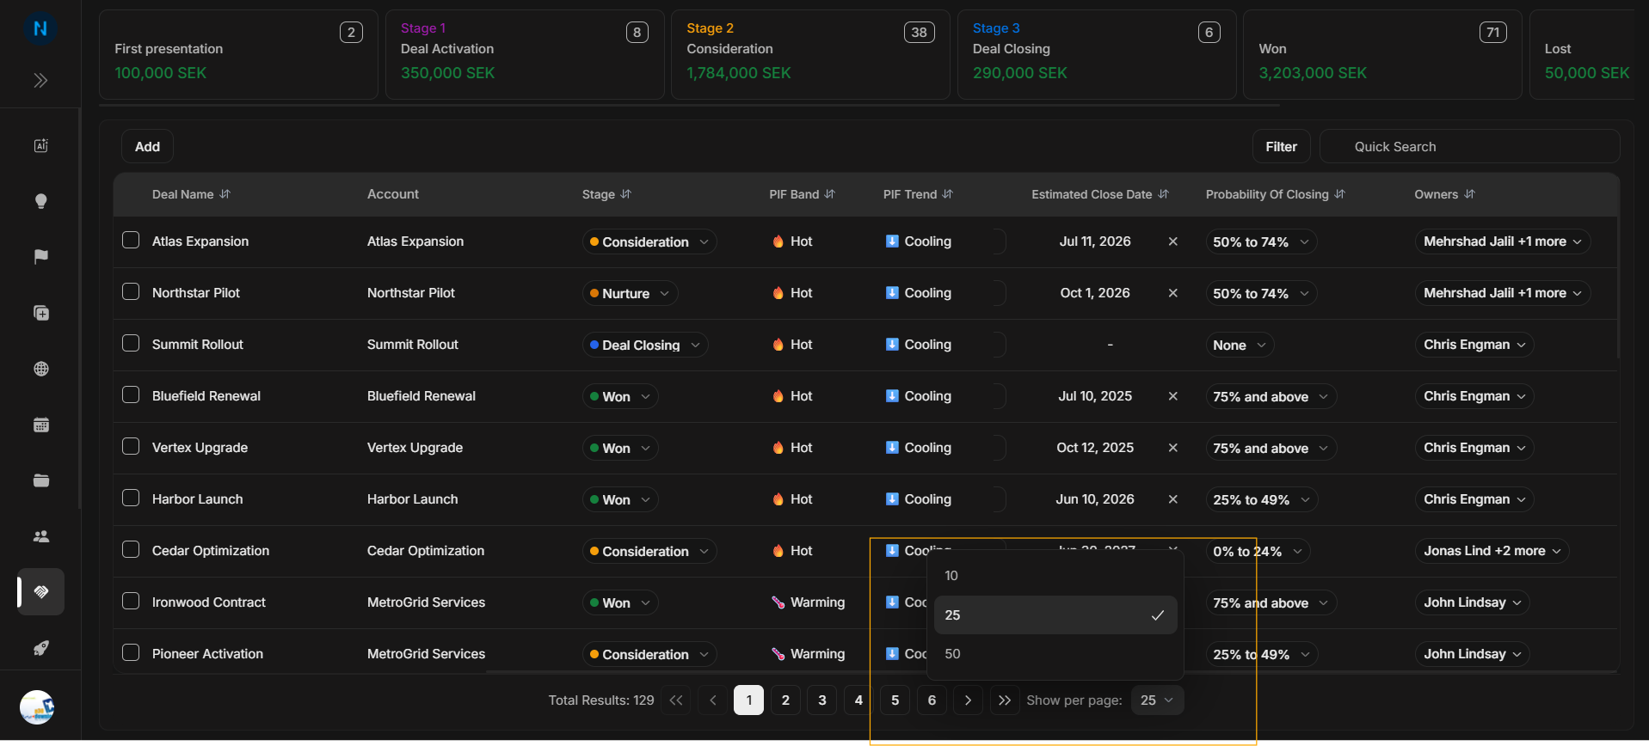Sort by Owners column icon

[1469, 194]
